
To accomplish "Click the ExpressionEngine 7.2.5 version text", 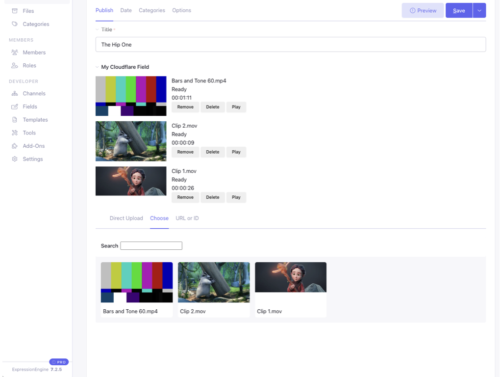I will pyautogui.click(x=37, y=369).
